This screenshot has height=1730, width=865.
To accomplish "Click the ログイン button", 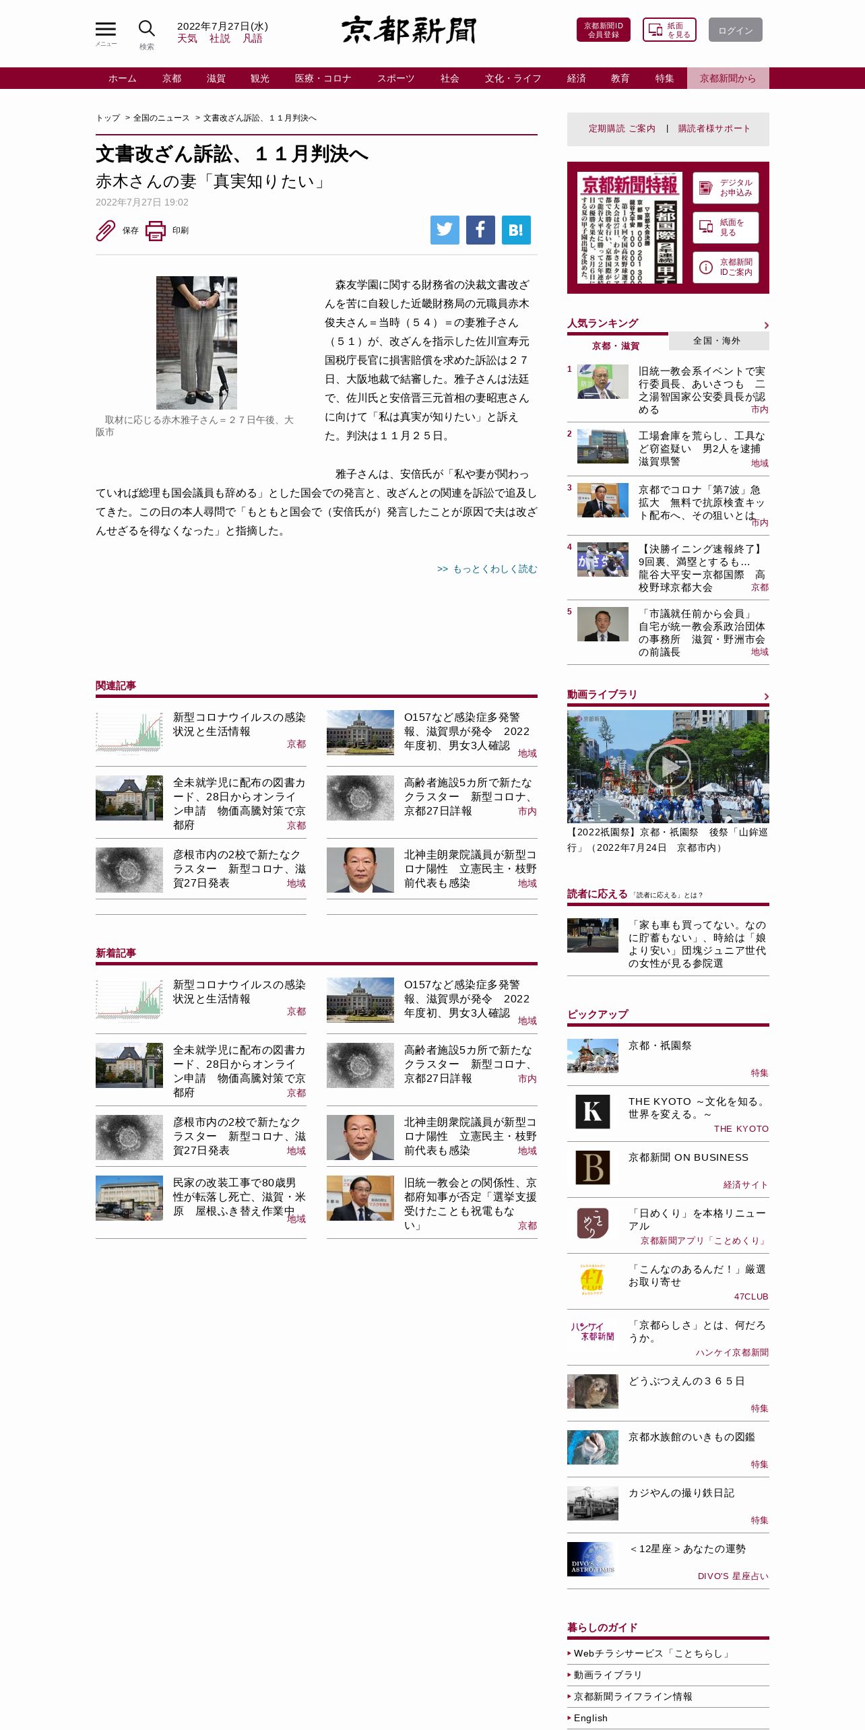I will (x=736, y=30).
